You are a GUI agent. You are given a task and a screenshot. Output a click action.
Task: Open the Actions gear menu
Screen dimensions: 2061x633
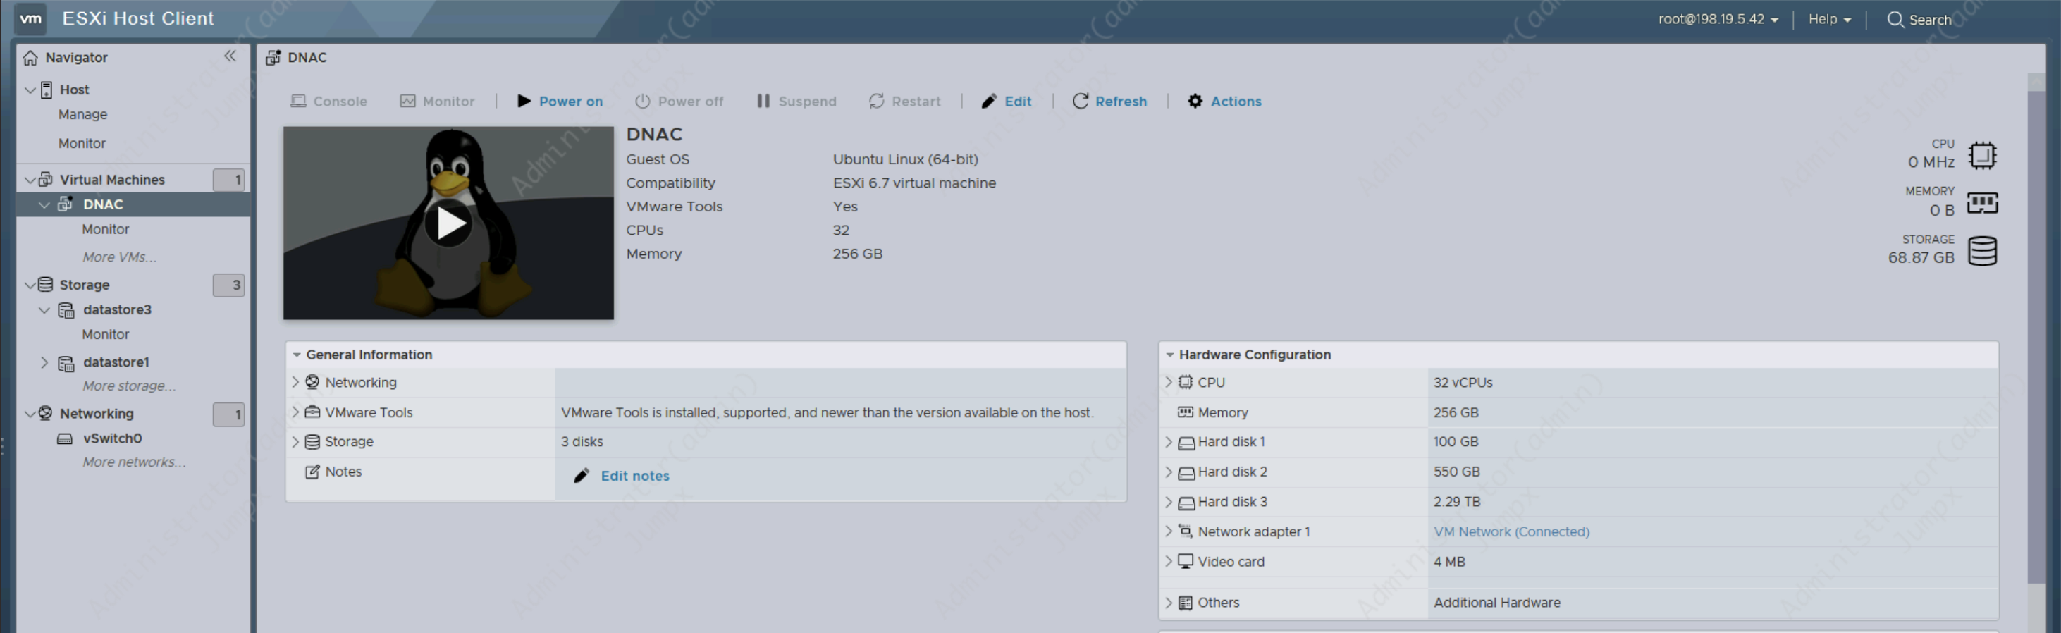[x=1195, y=101]
